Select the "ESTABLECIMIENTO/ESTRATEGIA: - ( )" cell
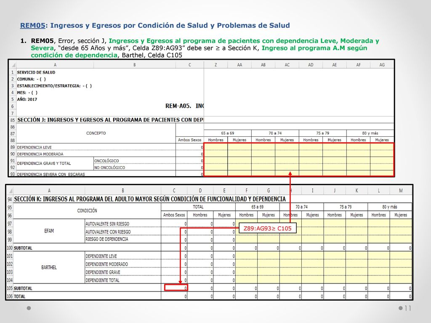This screenshot has height=323, width=431. coord(54,86)
